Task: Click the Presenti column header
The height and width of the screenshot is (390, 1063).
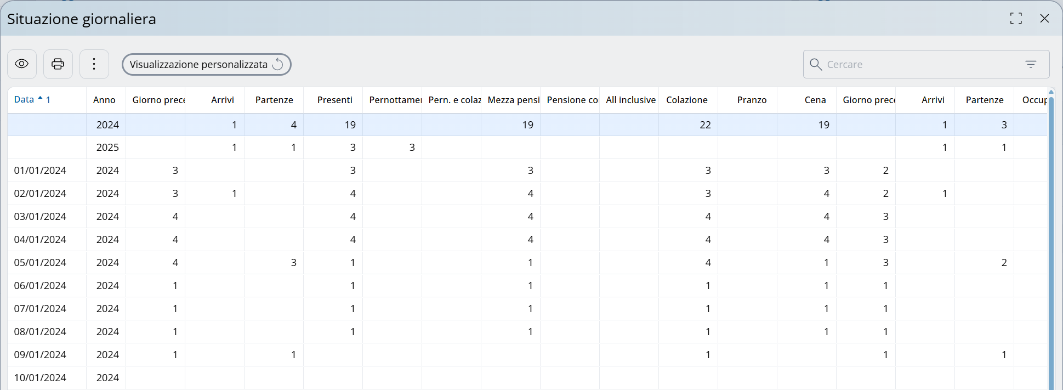Action: click(x=334, y=100)
